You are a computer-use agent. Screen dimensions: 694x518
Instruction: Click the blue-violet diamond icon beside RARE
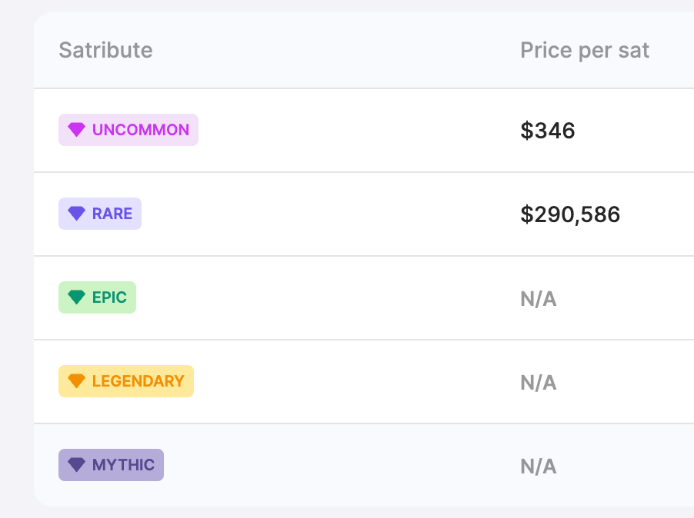point(76,214)
